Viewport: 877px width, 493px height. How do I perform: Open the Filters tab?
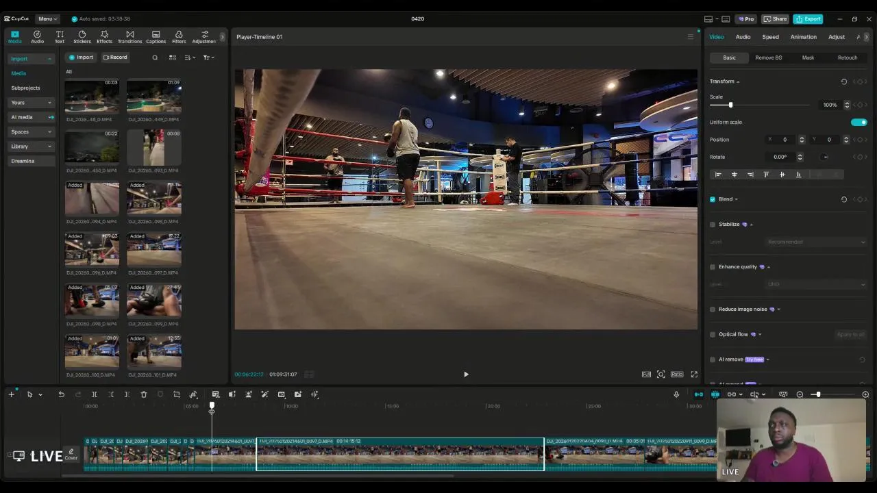pos(179,37)
